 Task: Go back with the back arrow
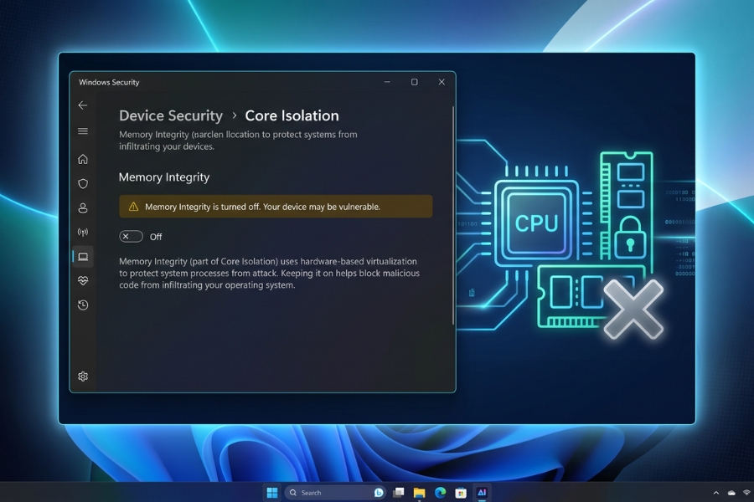(83, 105)
